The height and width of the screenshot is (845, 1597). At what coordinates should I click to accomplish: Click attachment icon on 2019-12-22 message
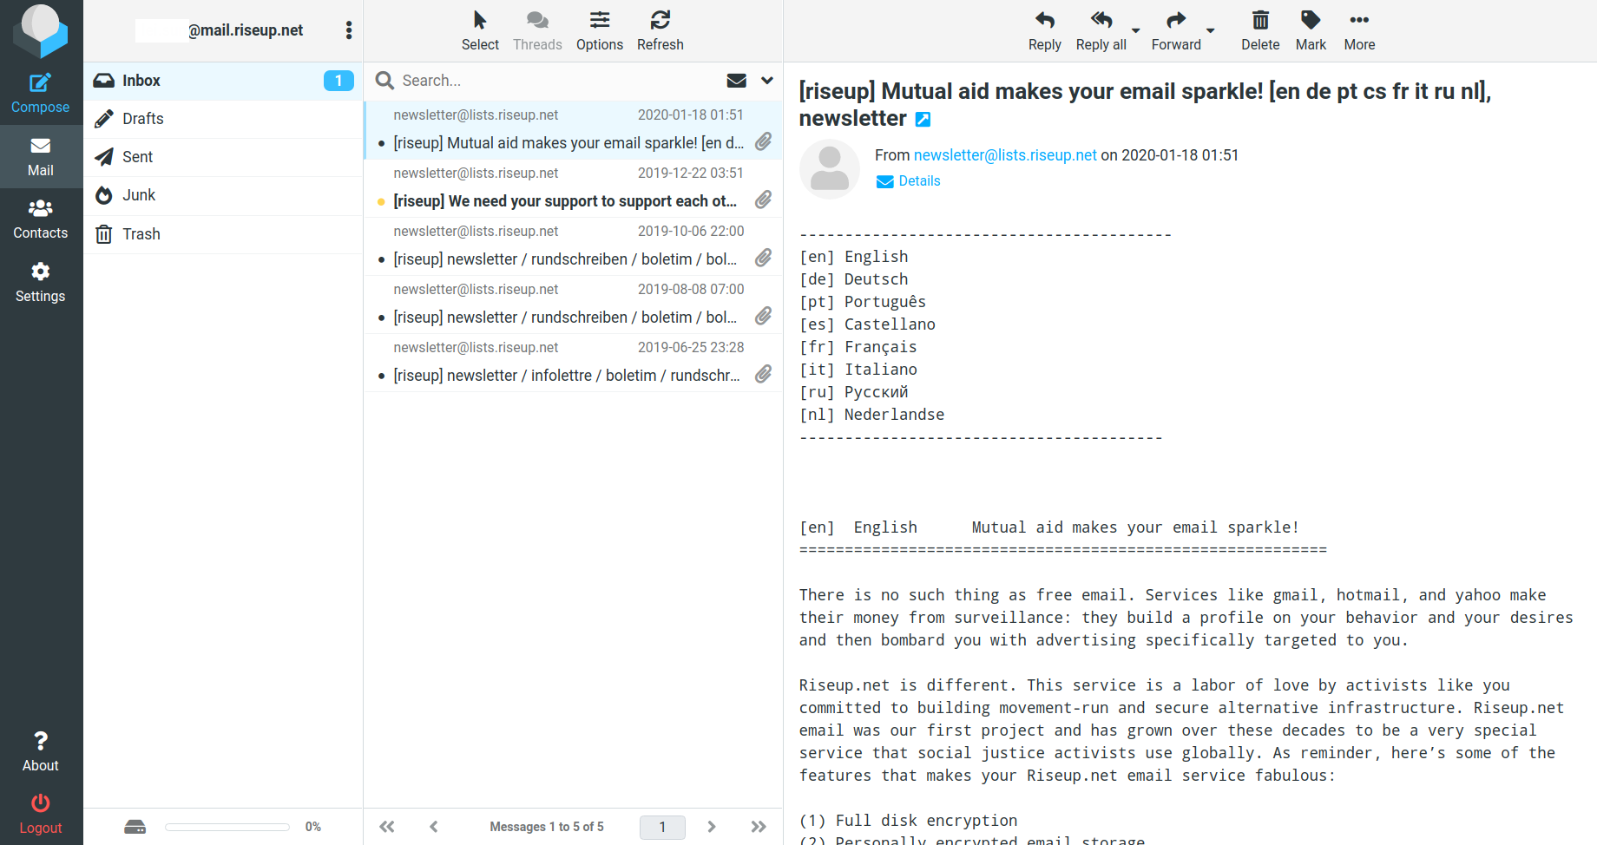tap(764, 200)
